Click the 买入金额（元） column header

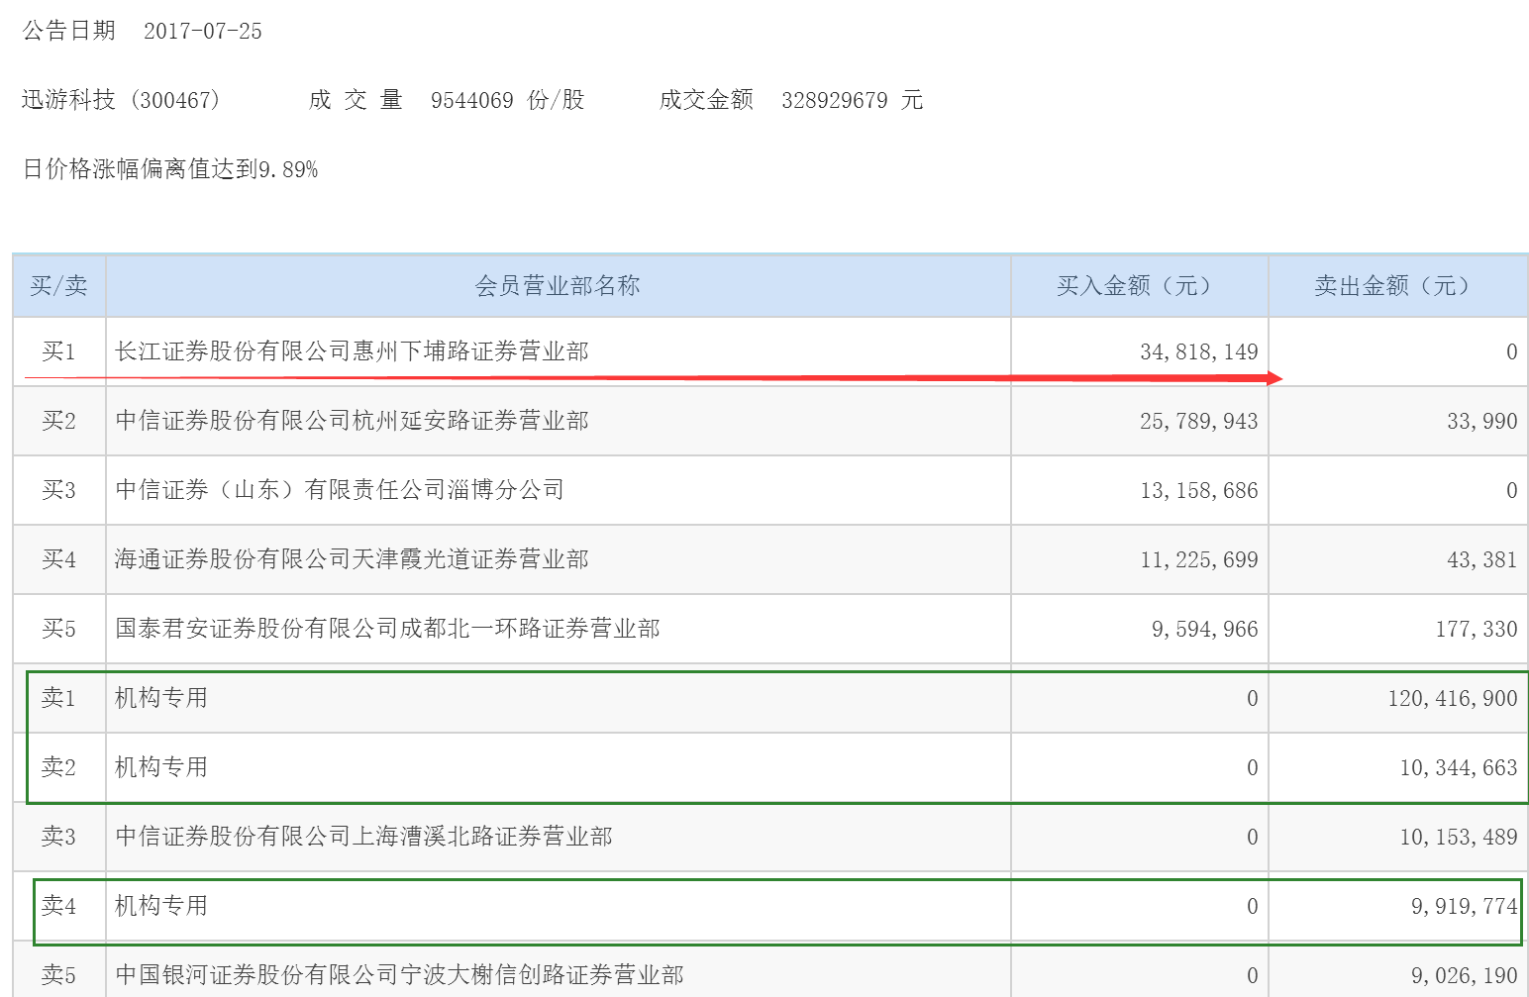(x=1139, y=286)
